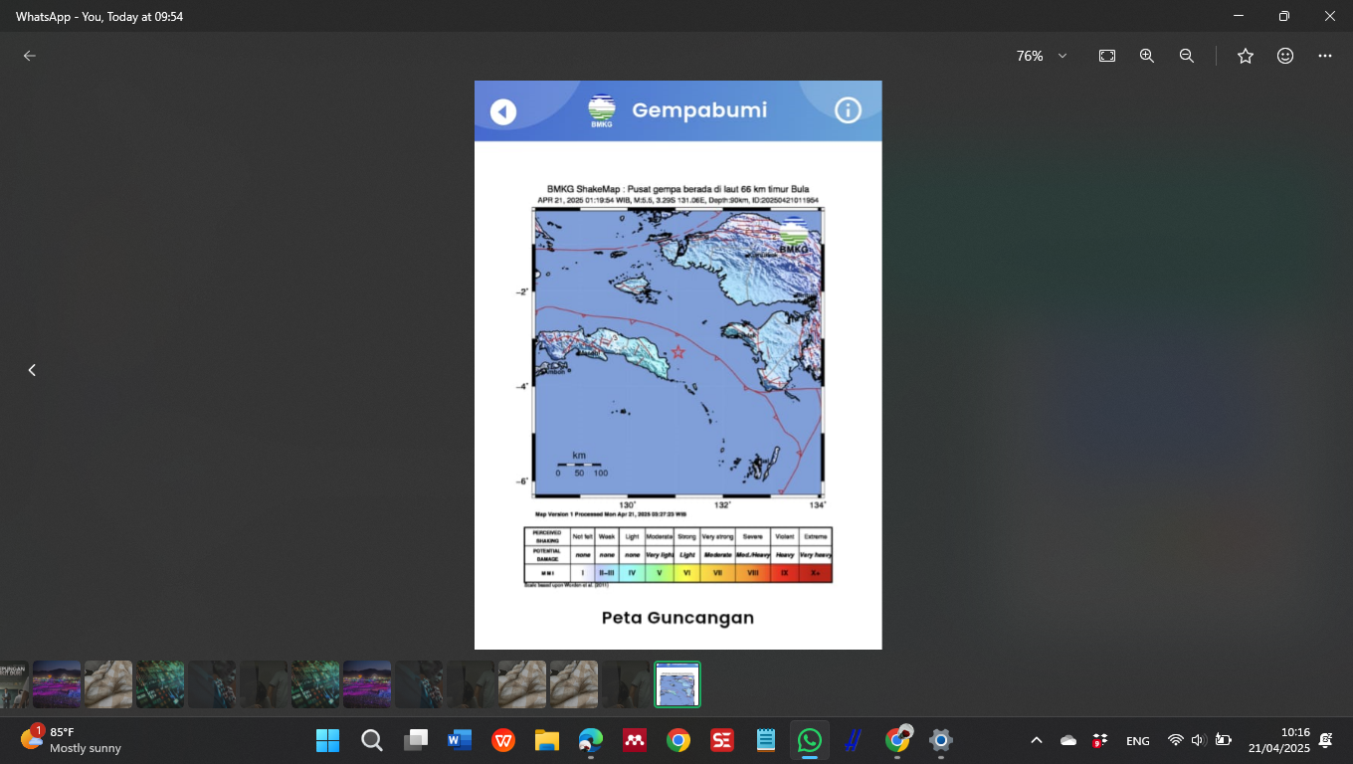Viewport: 1353px width, 764px height.
Task: Click the red tray icon with badge
Action: click(1100, 740)
